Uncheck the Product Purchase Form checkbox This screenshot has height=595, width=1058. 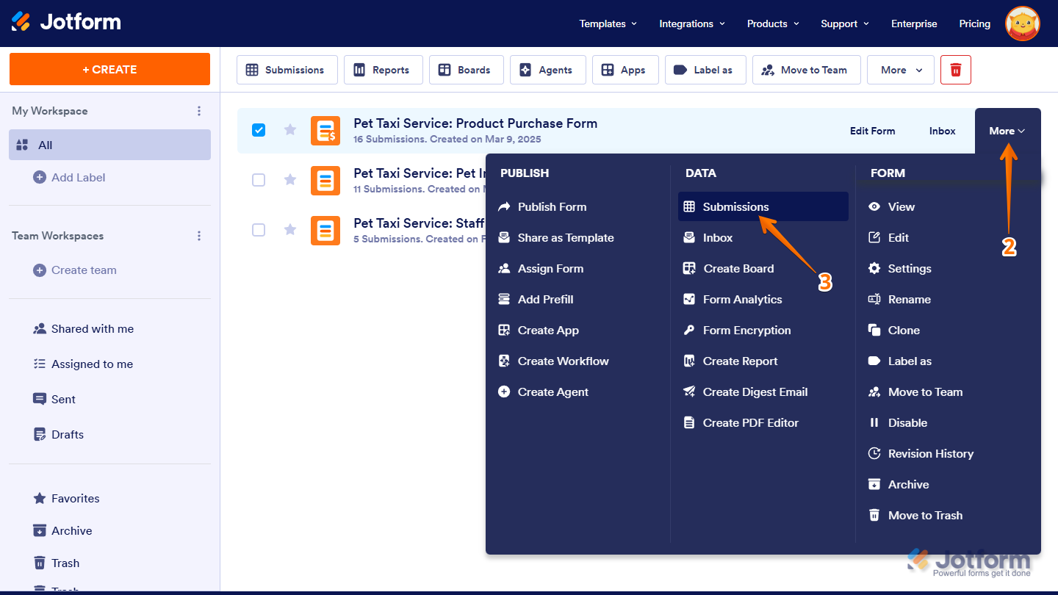259,130
